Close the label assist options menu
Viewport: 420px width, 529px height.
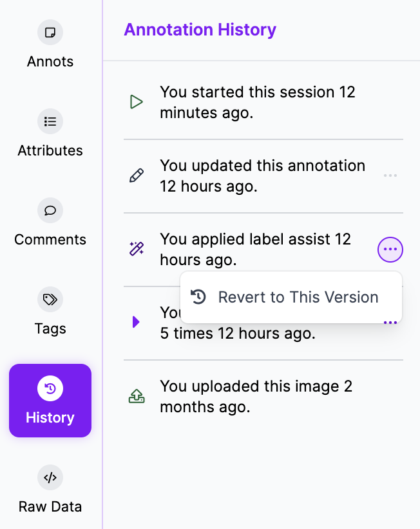390,250
